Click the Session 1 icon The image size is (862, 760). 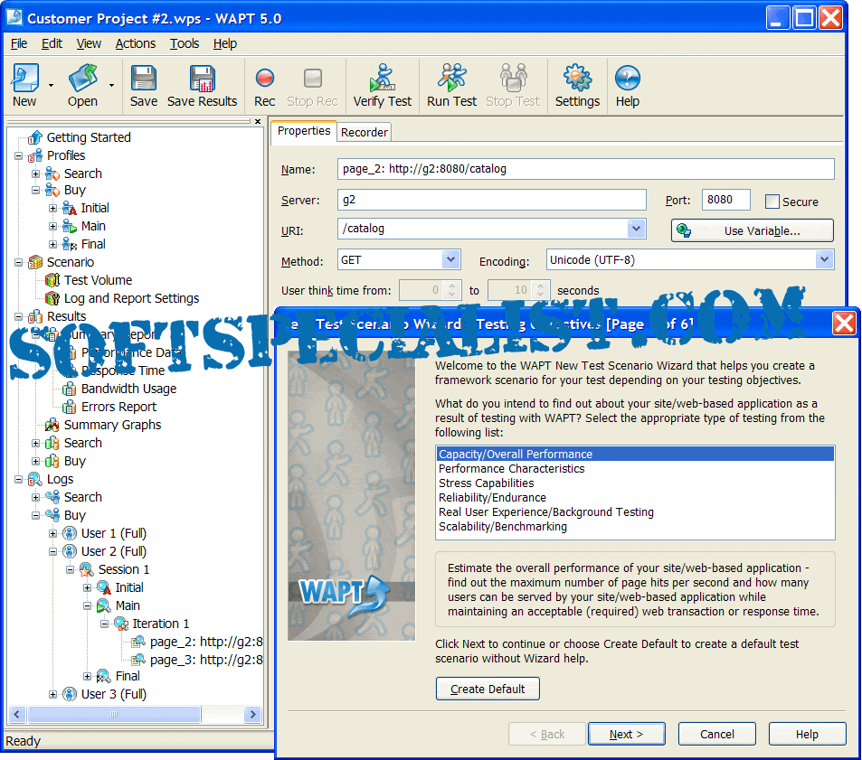point(86,569)
